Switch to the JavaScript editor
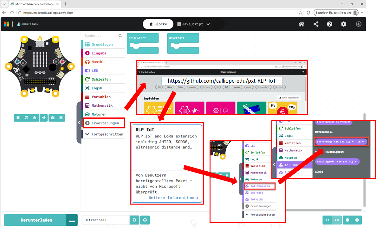The image size is (376, 228). 193,24
